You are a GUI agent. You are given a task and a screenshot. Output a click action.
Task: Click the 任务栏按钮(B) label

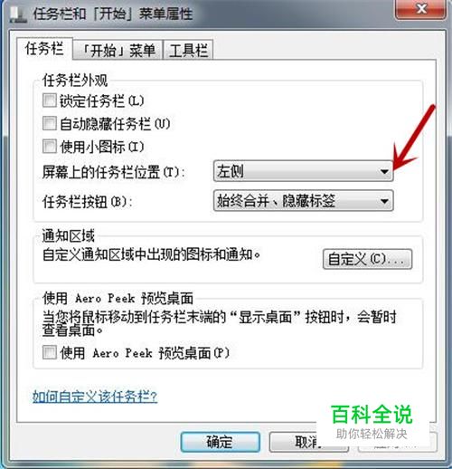[88, 202]
